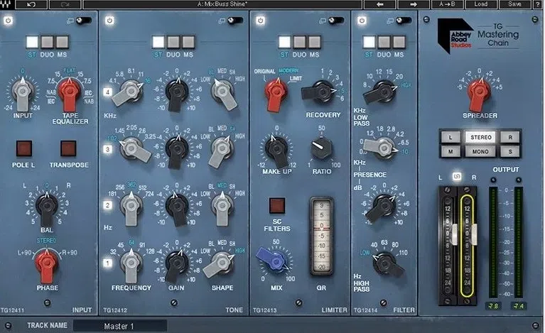Click the Load preset button
Screen dimensions: 545x333
[481, 4]
